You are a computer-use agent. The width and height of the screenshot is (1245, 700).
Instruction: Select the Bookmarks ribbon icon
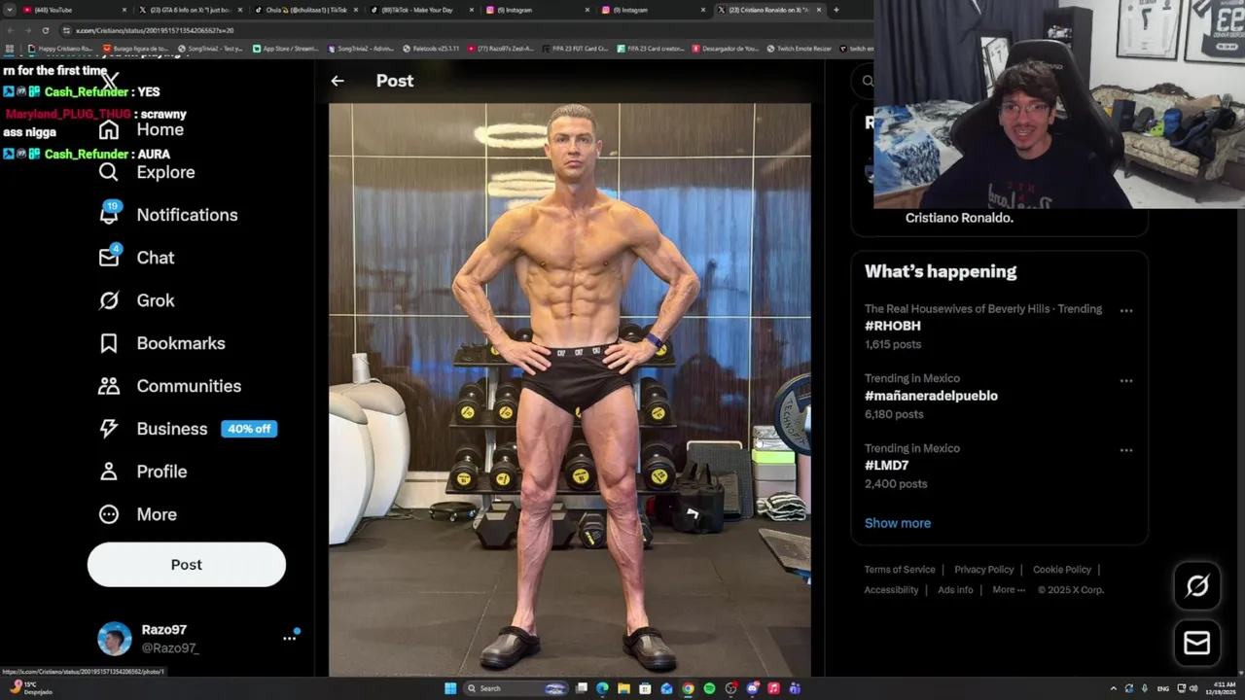click(109, 343)
